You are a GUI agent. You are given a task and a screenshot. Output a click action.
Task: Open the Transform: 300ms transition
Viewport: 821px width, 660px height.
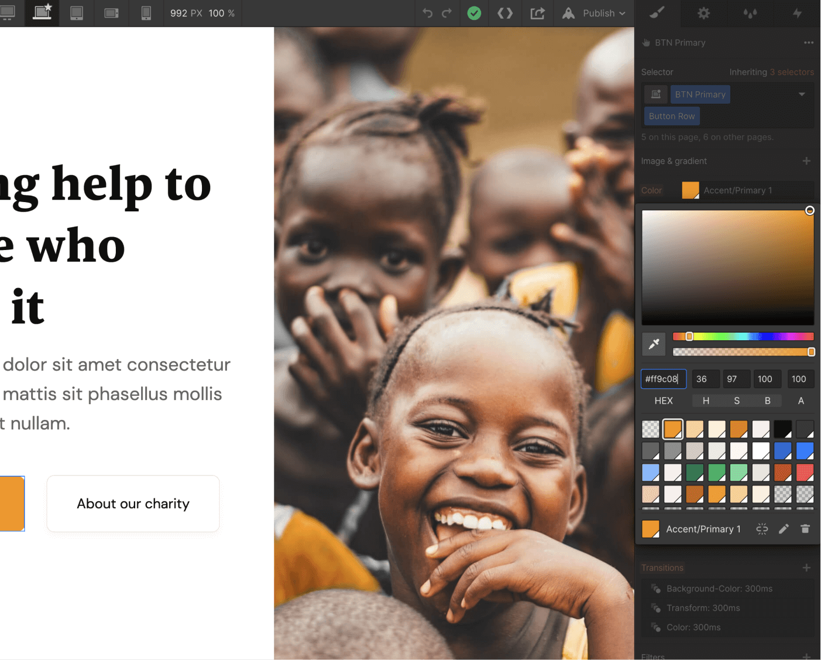click(727, 608)
